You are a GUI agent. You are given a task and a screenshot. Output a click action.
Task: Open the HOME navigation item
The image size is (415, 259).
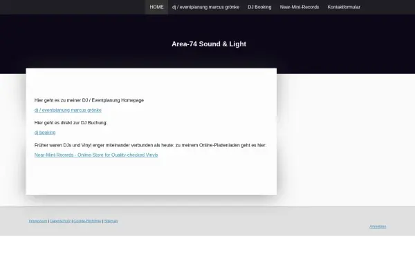pos(156,7)
